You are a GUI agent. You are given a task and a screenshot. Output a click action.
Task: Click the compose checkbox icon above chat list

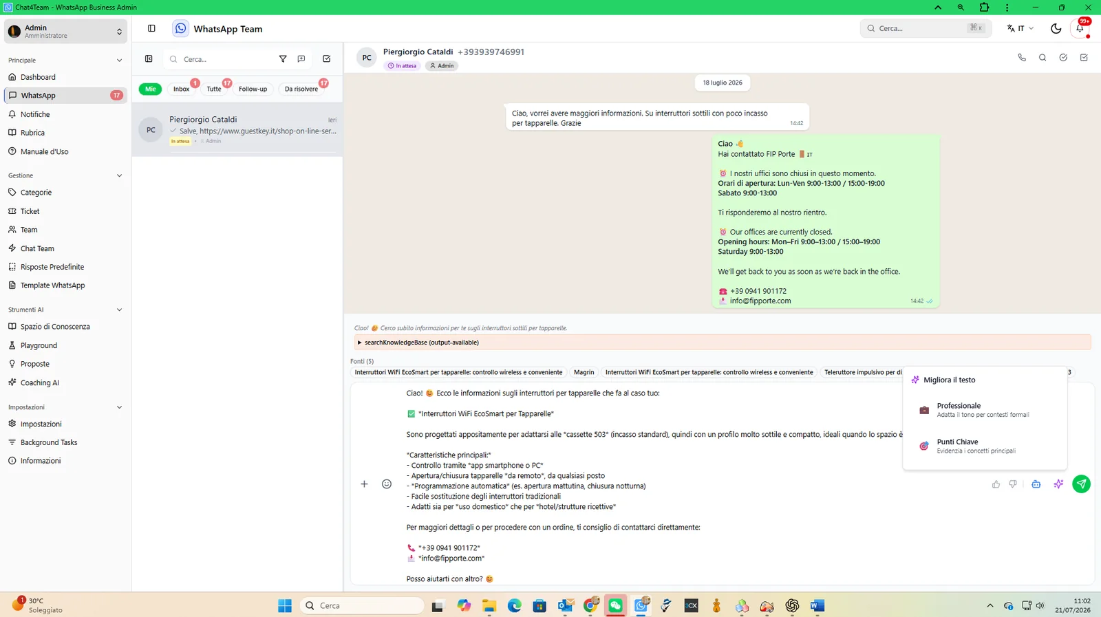pos(327,59)
